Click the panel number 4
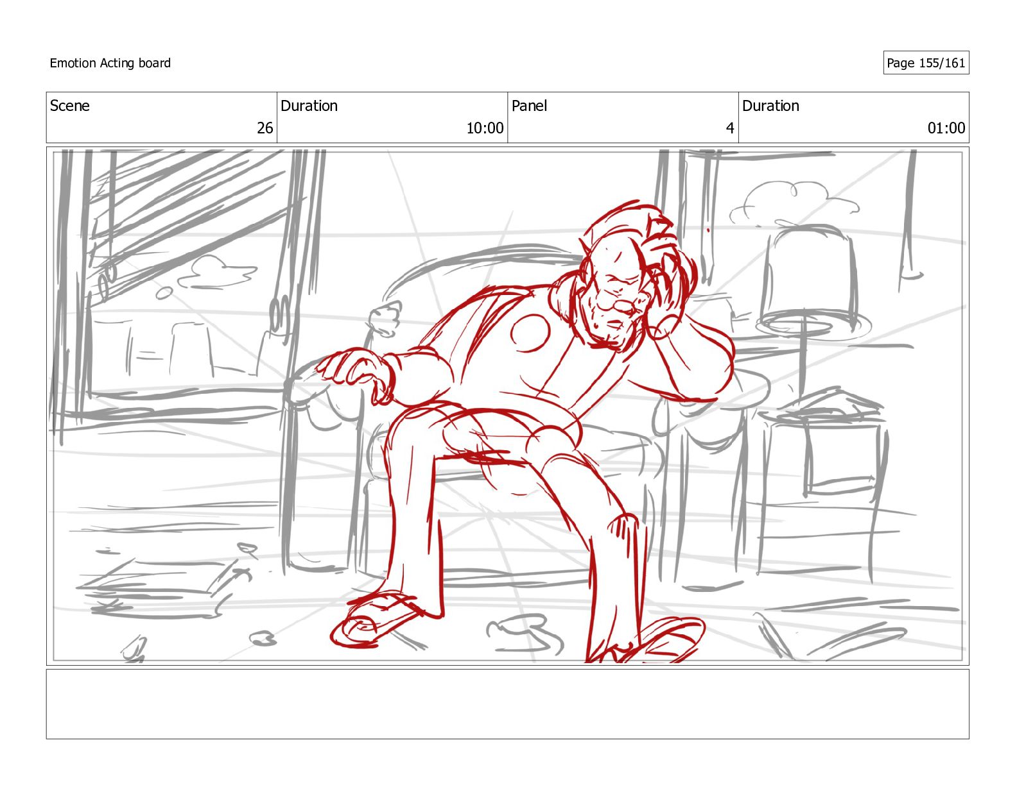 (x=730, y=128)
